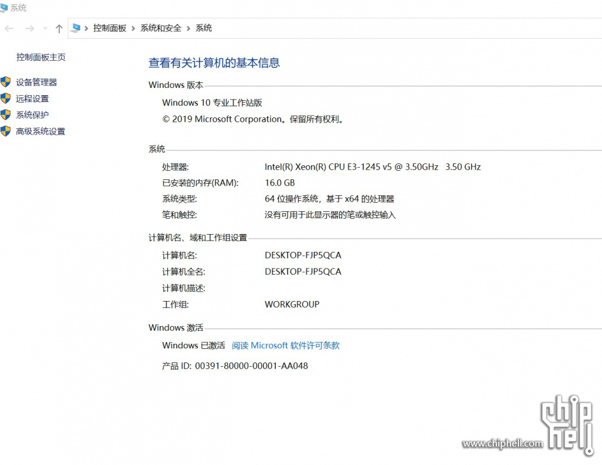Click the Intel Xeon E3-1245 v5 processor value
The width and height of the screenshot is (602, 465).
point(373,167)
